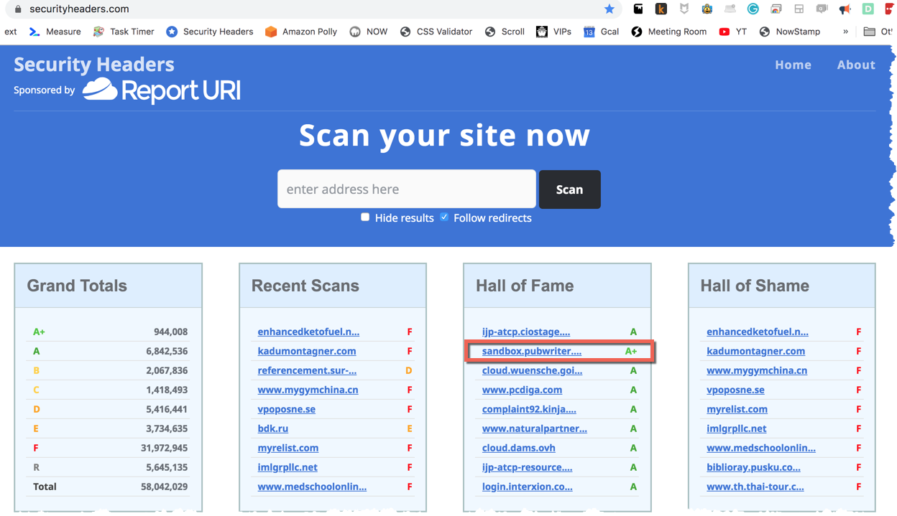The width and height of the screenshot is (897, 516).
Task: Open the black-and-white square extension icon
Action: [638, 9]
